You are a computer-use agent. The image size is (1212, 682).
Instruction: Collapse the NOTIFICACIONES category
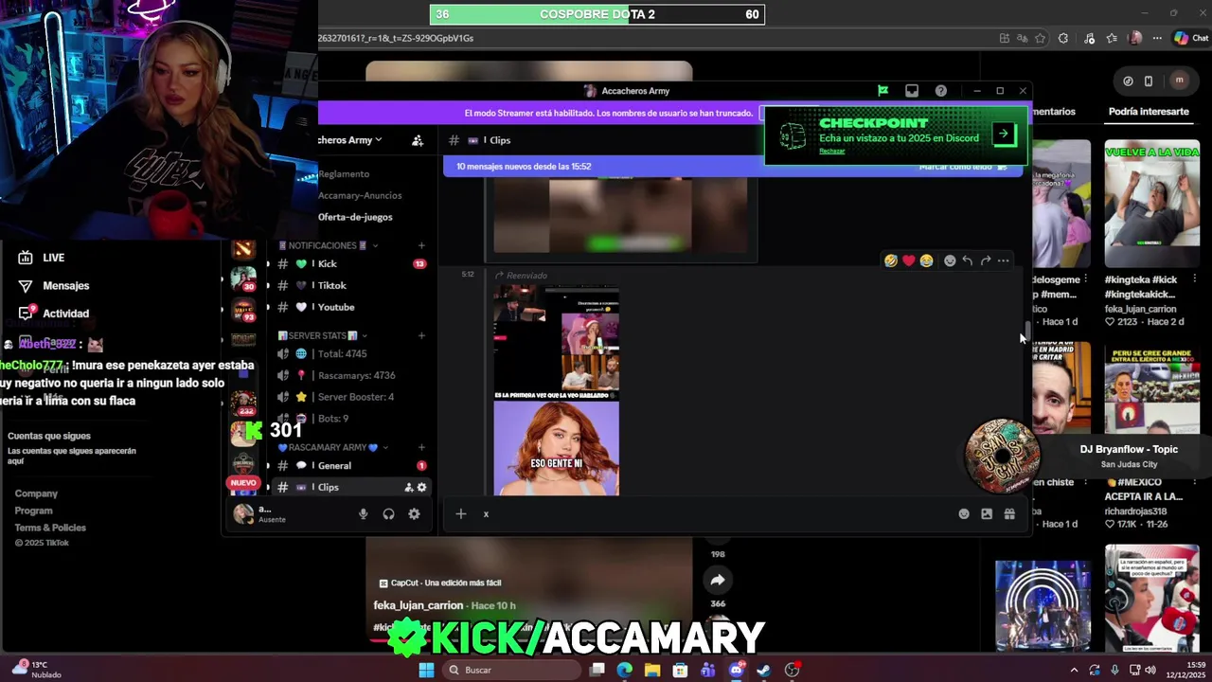pos(329,245)
